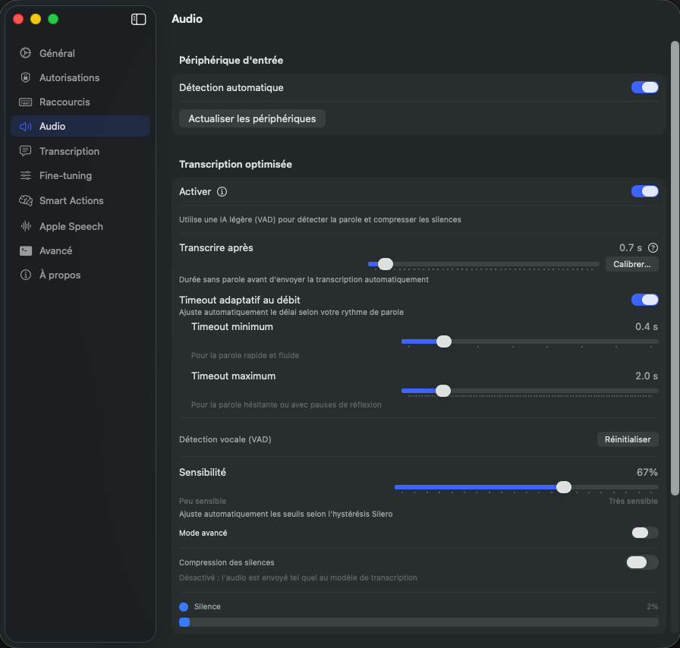Click the Transcrire après slider handle
Image resolution: width=680 pixels, height=648 pixels.
coord(385,264)
